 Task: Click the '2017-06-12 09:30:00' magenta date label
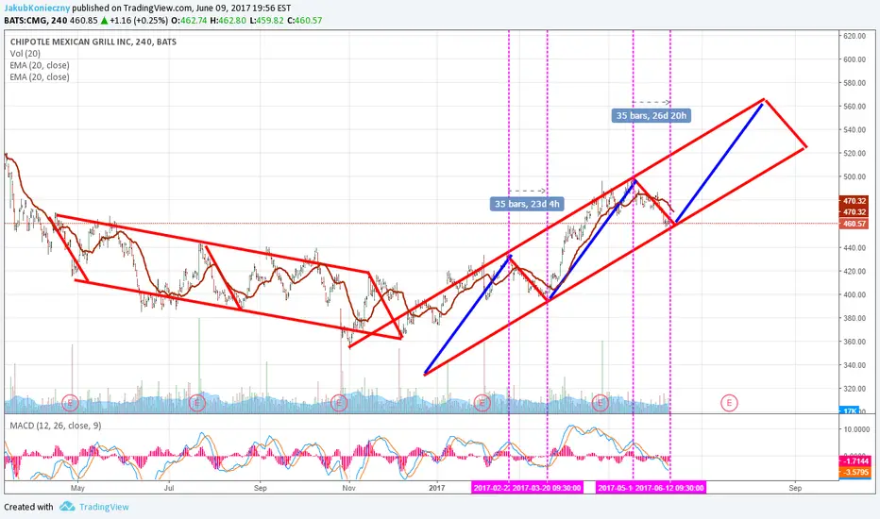[669, 488]
